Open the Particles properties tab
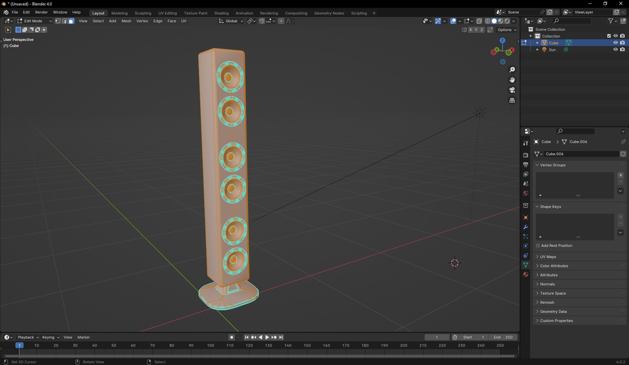Screen dimensions: 629x365 [525, 237]
